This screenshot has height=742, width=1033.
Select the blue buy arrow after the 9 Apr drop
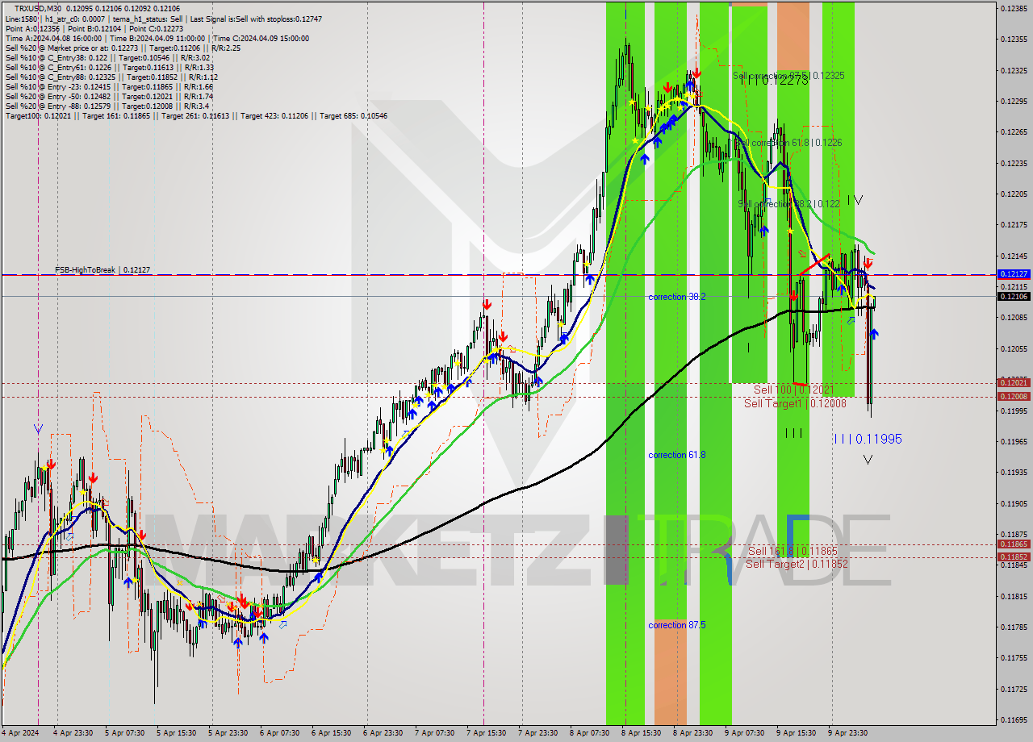point(874,332)
